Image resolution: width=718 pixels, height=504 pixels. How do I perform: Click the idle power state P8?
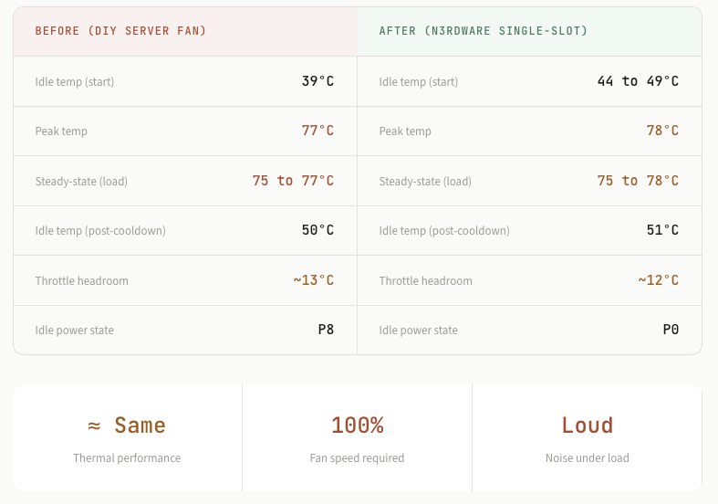coord(326,330)
